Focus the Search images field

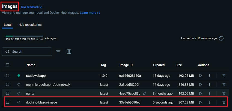[x=27, y=52]
